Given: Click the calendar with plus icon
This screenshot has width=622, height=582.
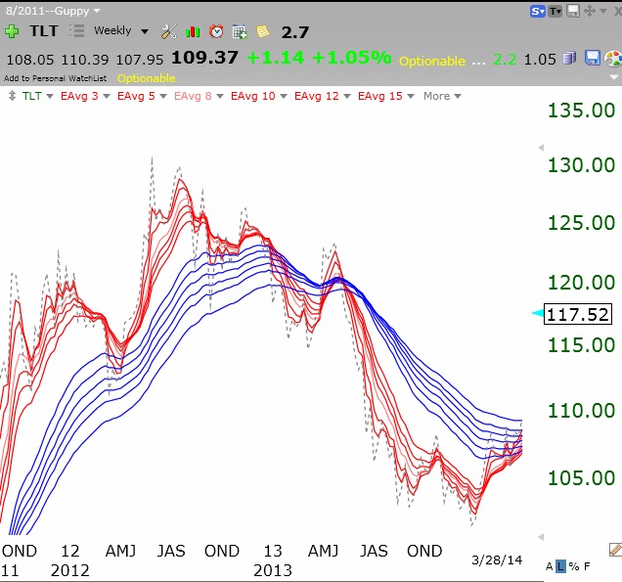Looking at the screenshot, I should (x=240, y=31).
